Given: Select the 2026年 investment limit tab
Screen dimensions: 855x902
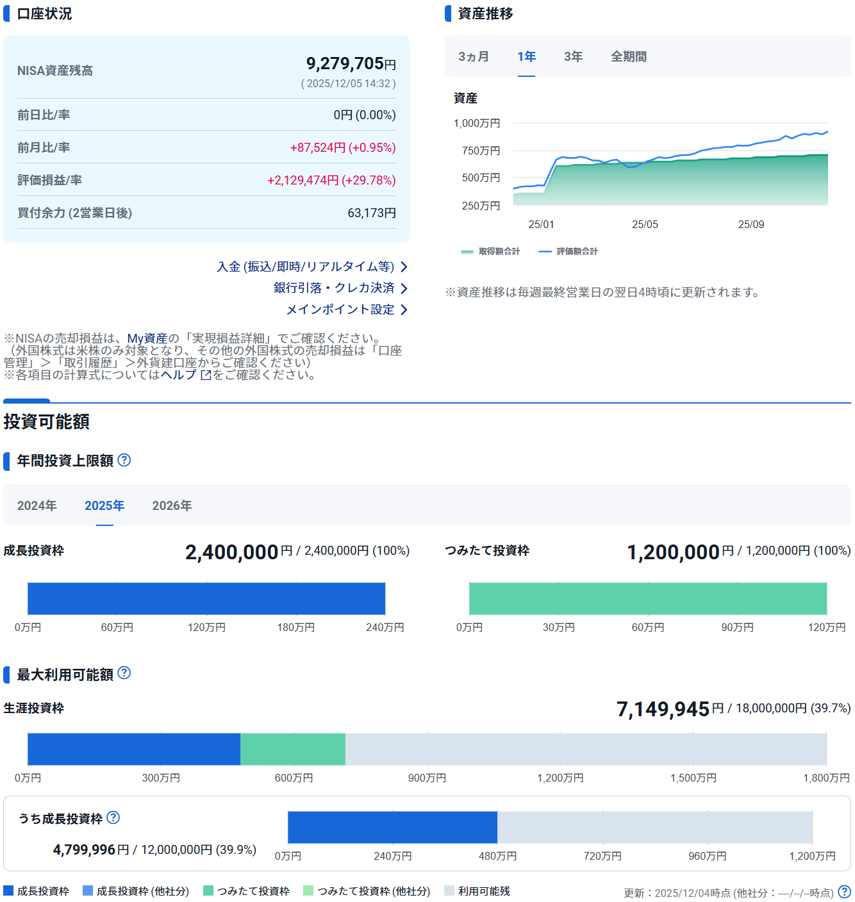Looking at the screenshot, I should point(172,506).
